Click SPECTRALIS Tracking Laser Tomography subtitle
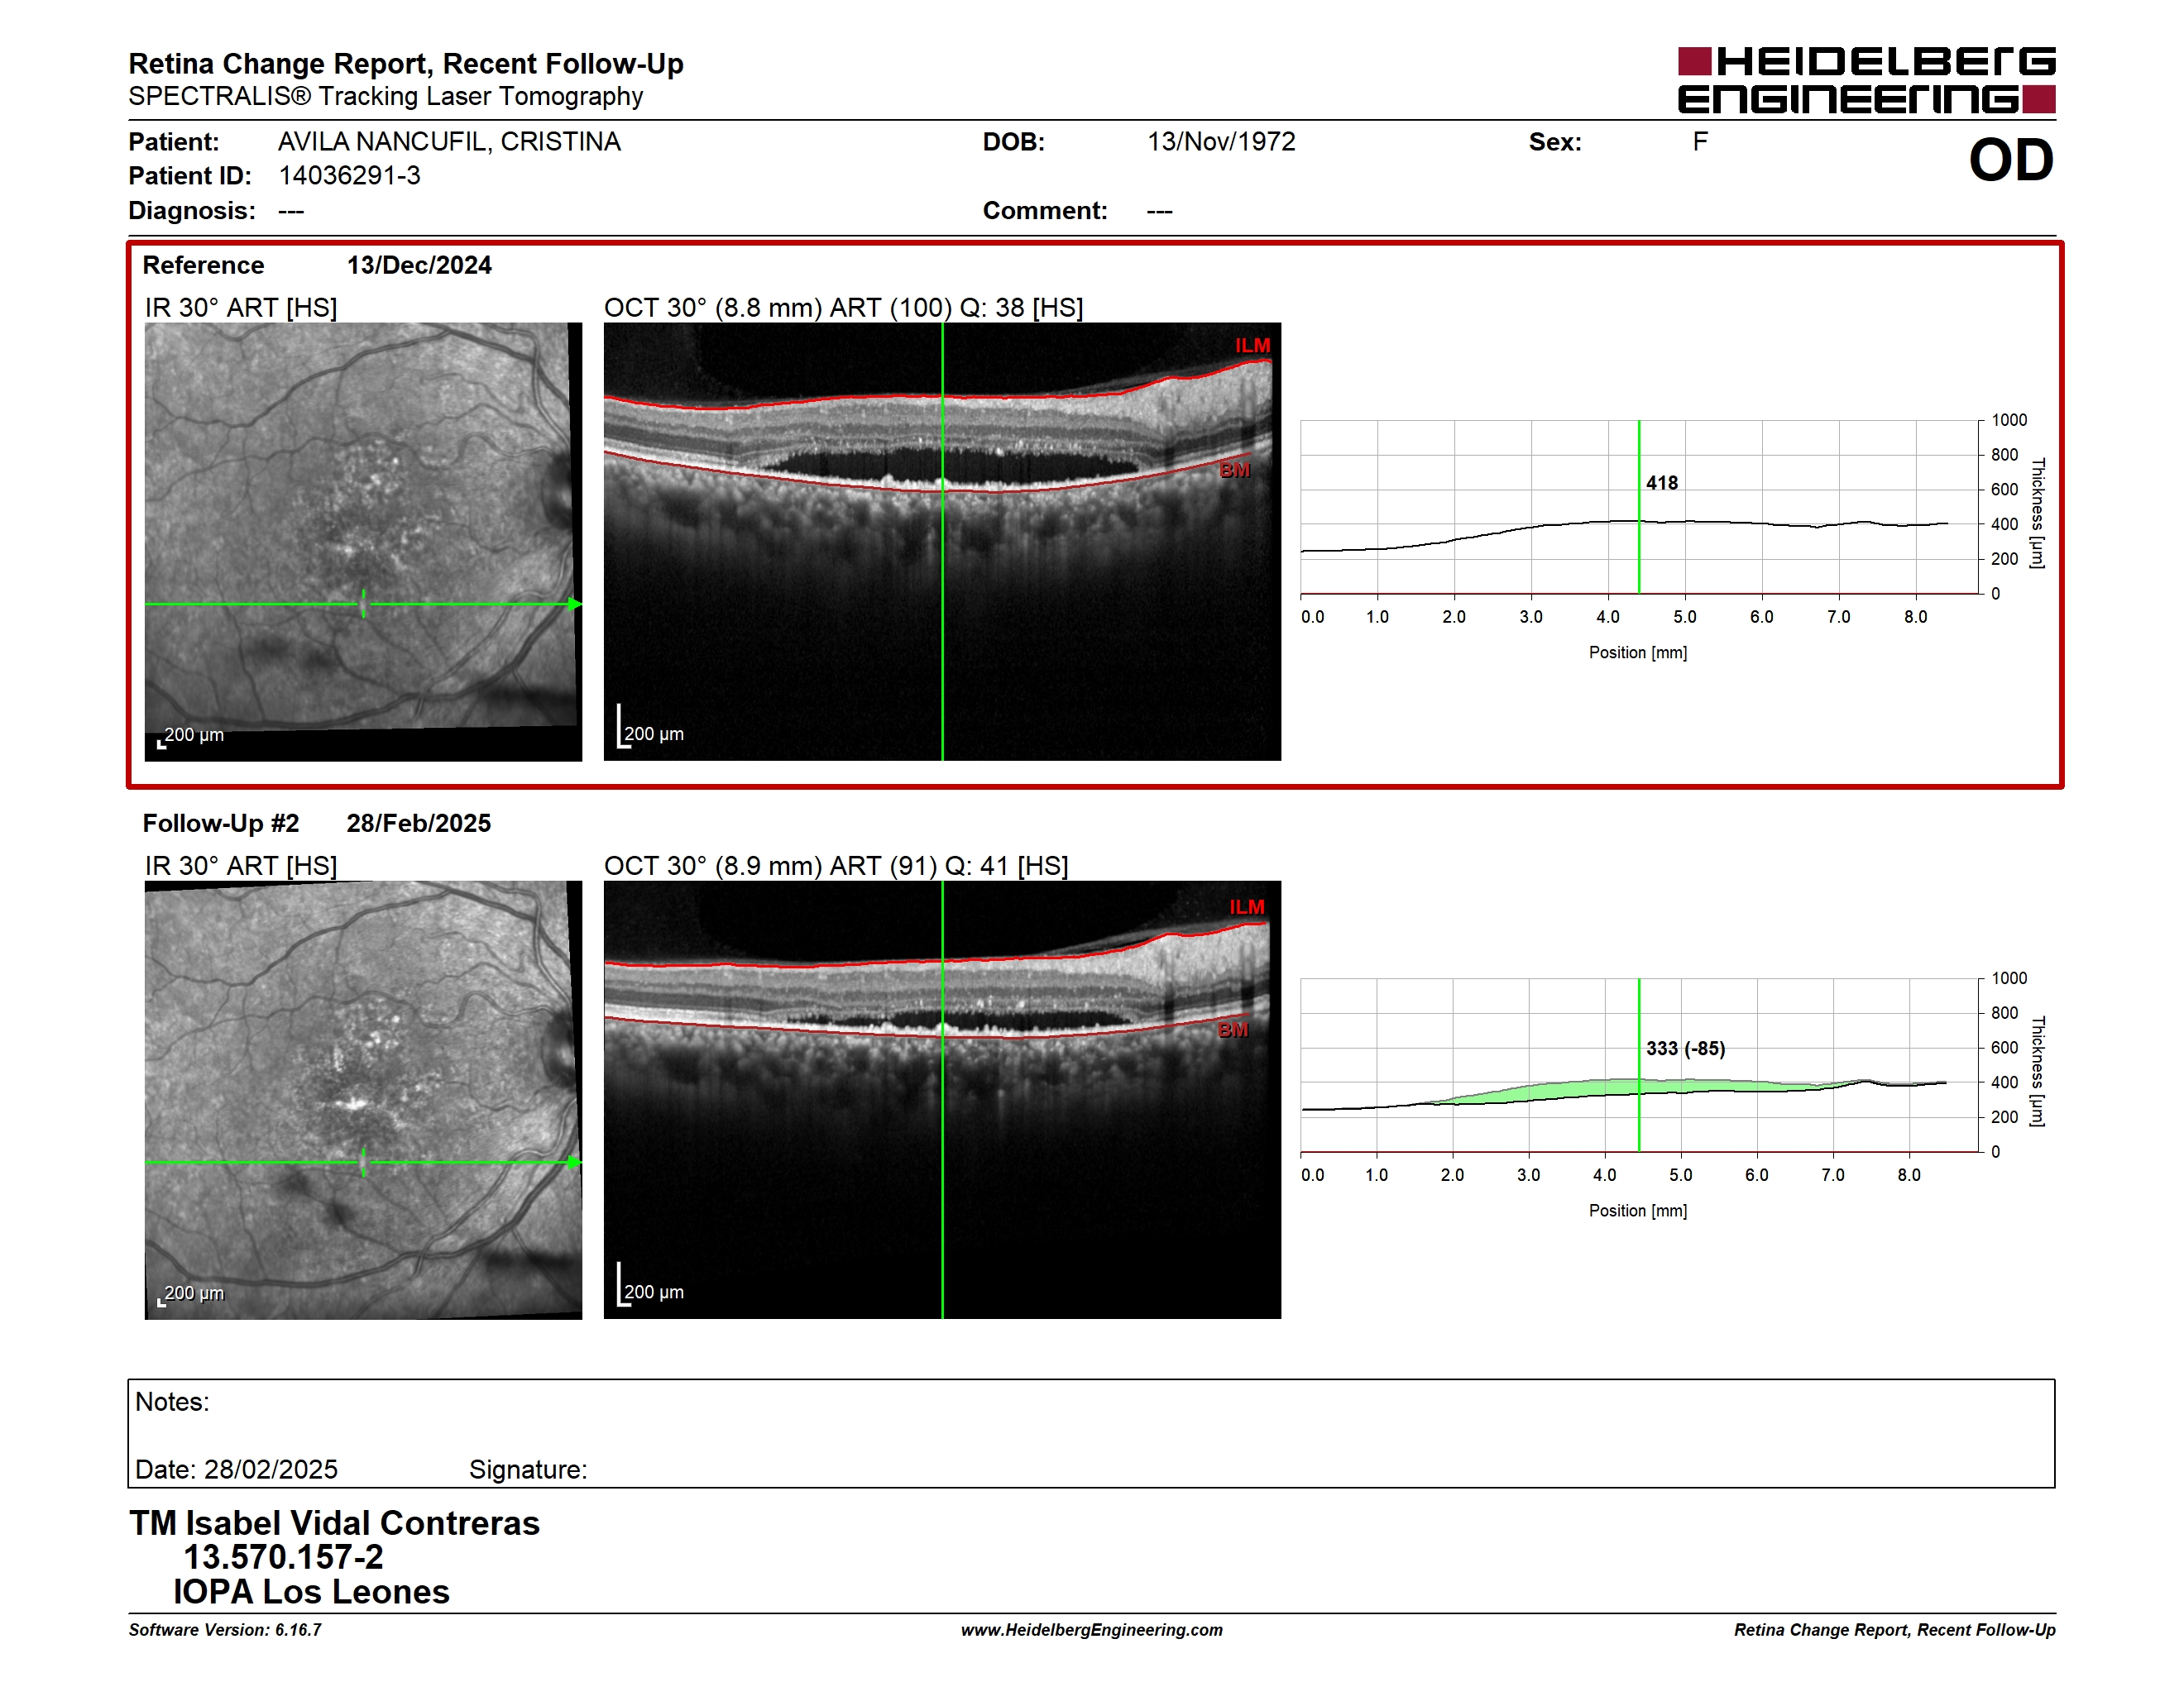This screenshot has height=1687, width=2184. tap(386, 96)
